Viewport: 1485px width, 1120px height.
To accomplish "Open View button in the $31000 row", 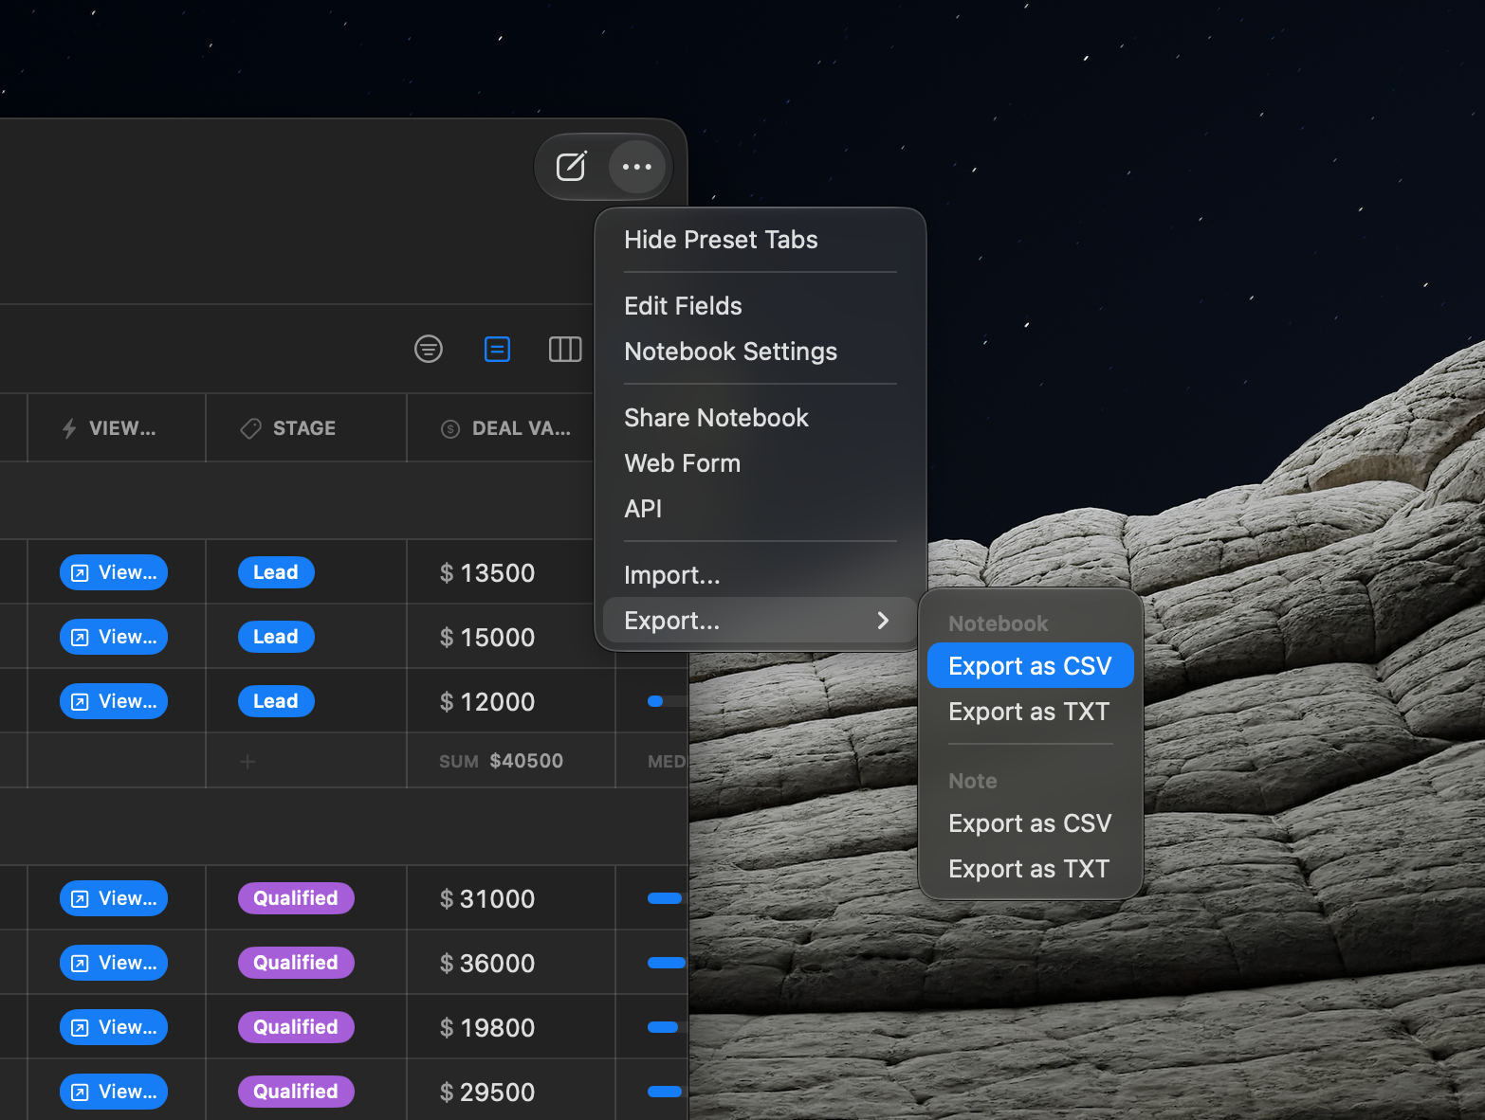I will [114, 898].
